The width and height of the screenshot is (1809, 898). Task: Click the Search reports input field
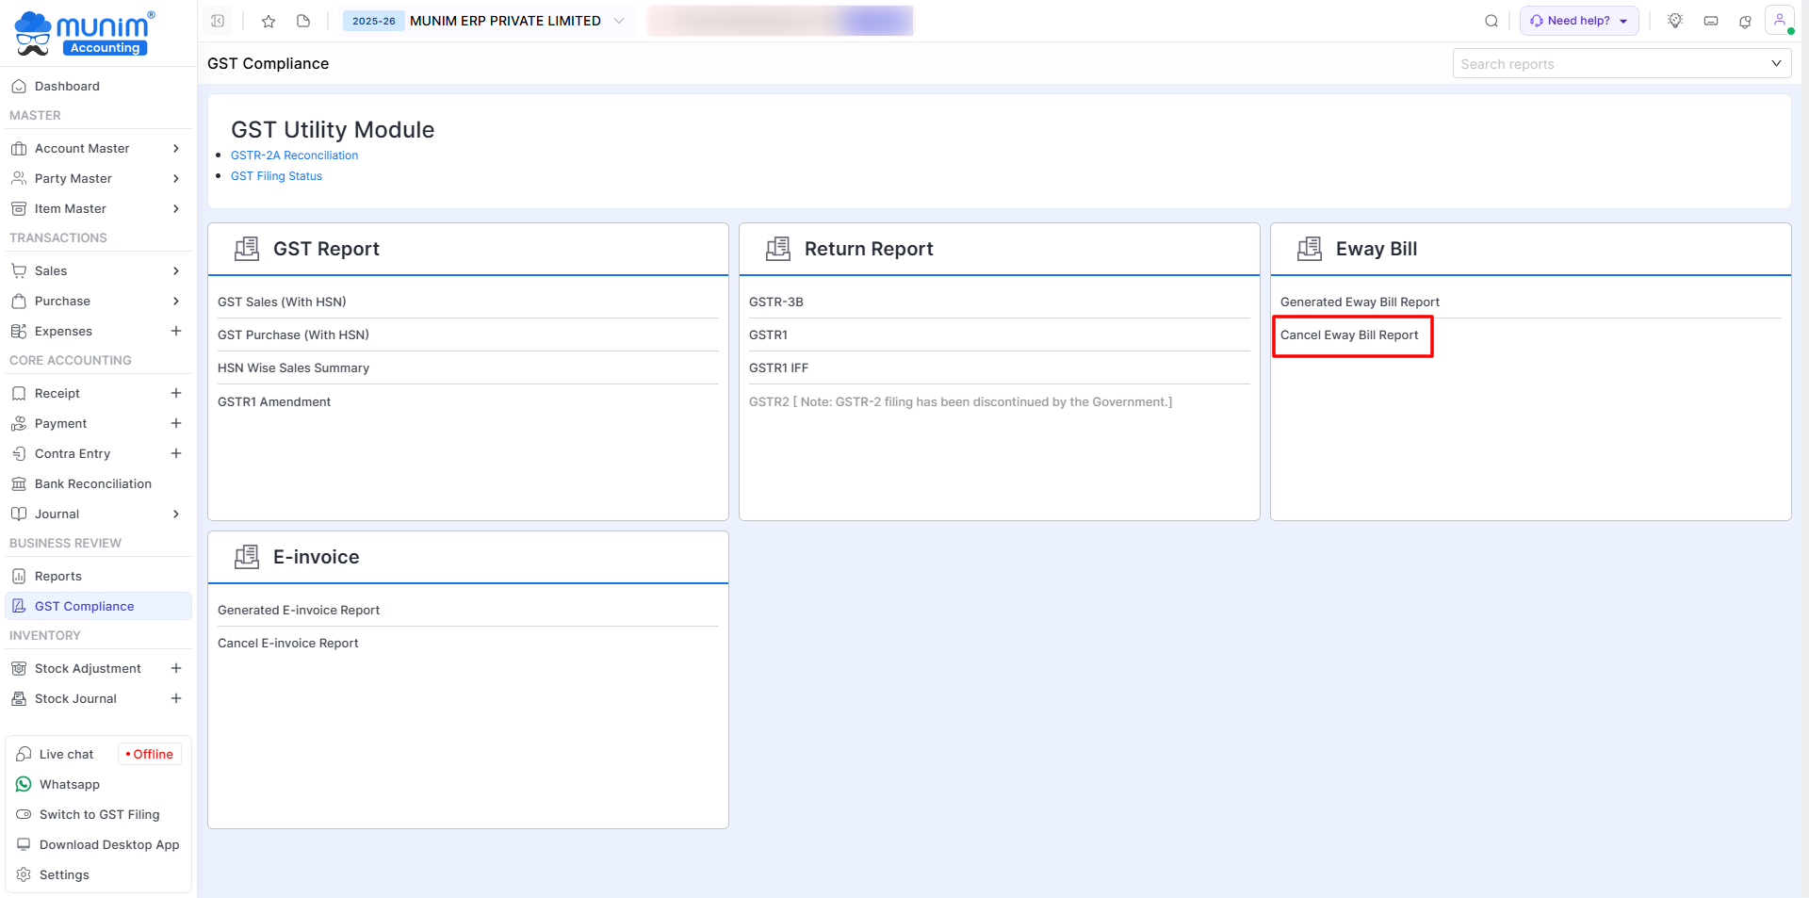pos(1611,64)
